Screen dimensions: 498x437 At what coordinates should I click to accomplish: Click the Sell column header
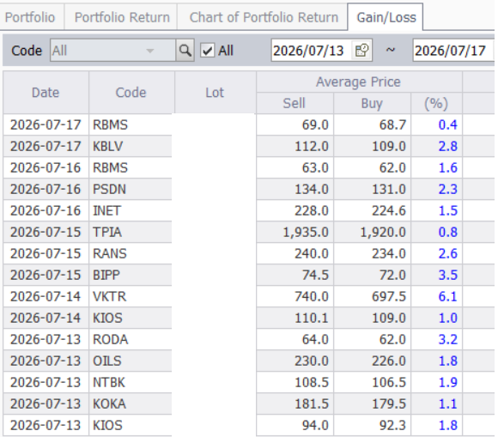coord(295,103)
